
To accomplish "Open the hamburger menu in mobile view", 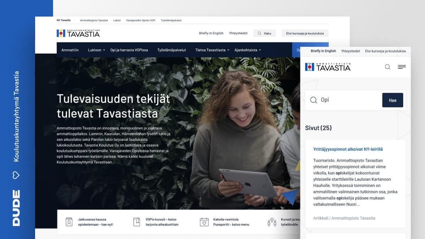I will [402, 67].
